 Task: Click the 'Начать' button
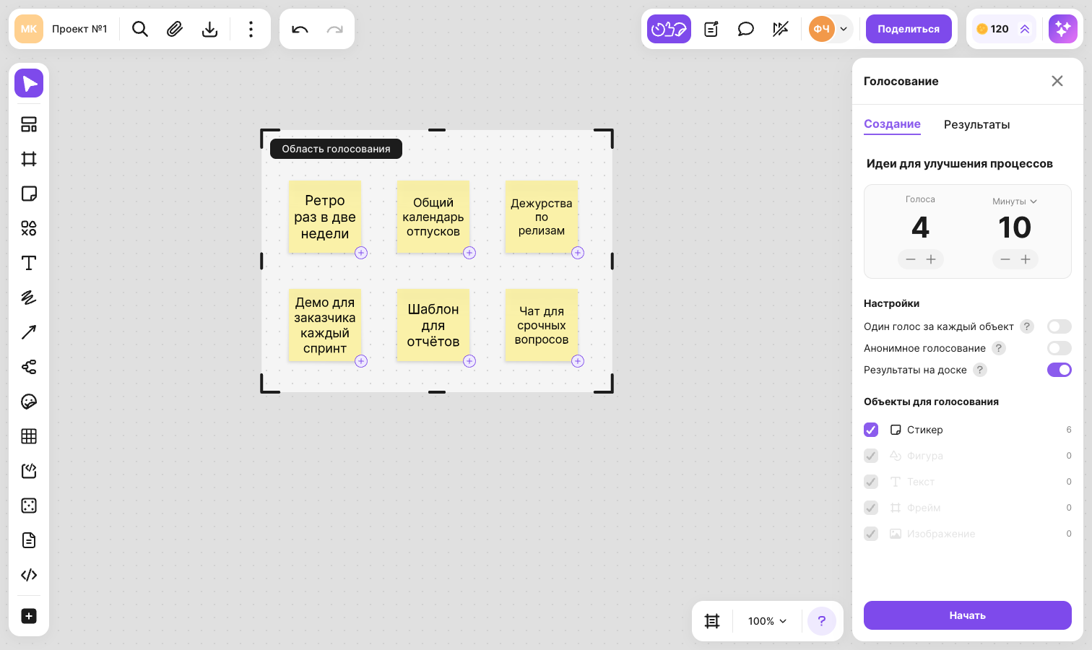968,615
